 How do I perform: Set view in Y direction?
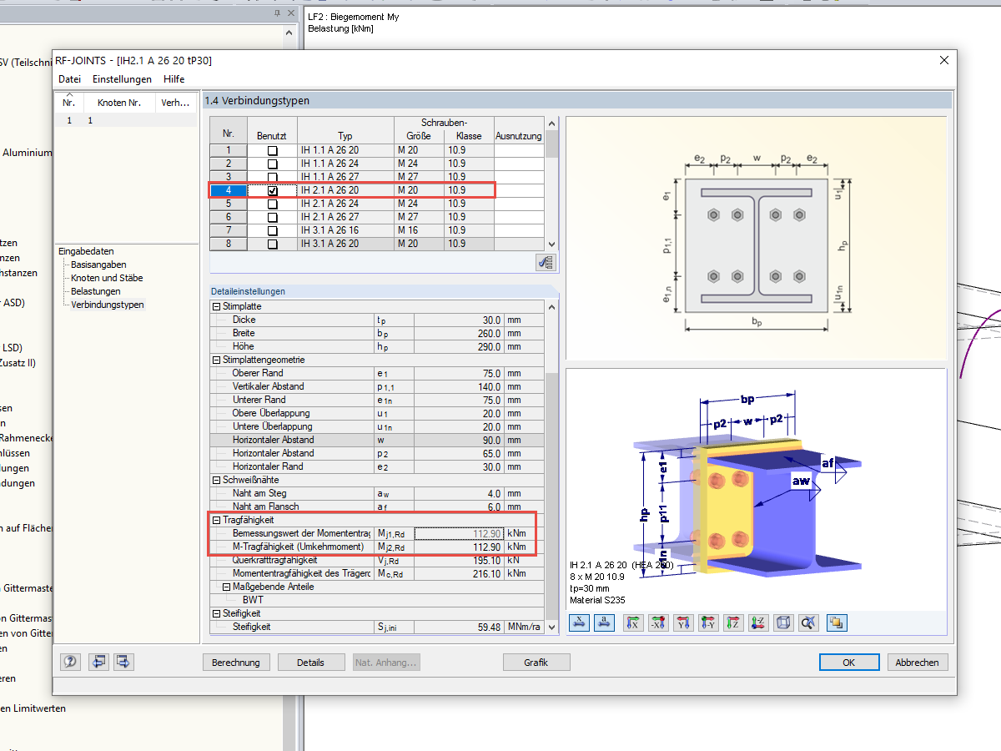[x=683, y=622]
